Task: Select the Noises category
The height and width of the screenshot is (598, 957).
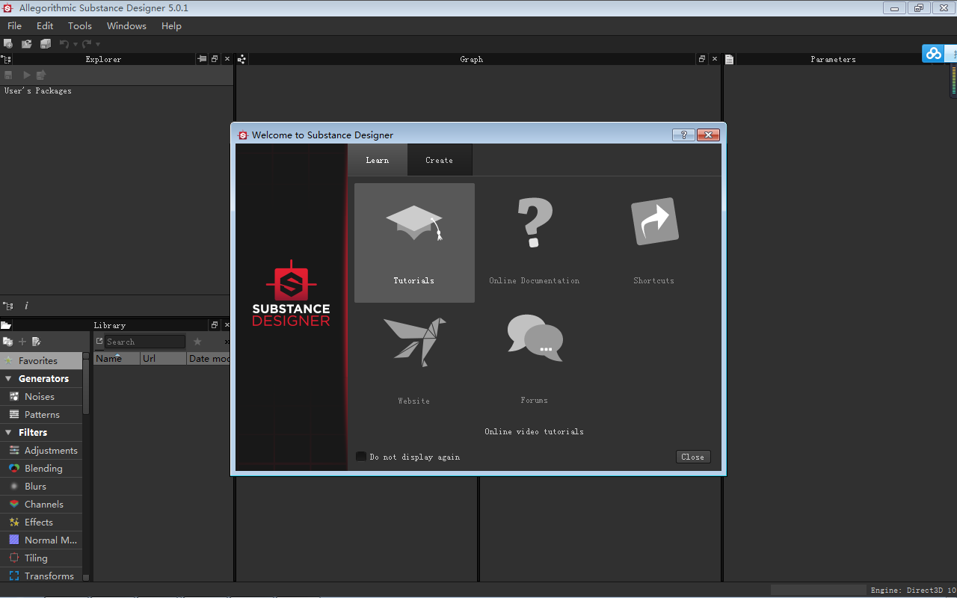Action: [x=40, y=396]
